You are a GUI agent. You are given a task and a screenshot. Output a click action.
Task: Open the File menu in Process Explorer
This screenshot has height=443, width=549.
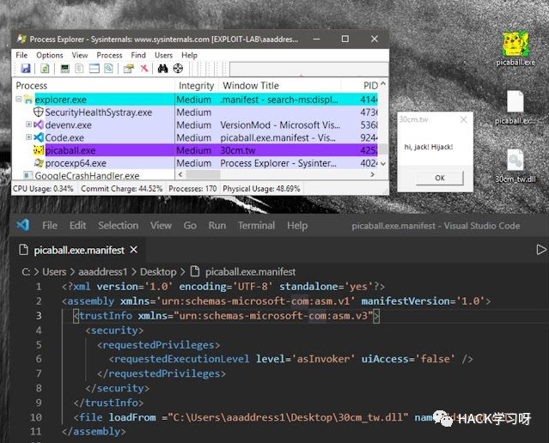coord(21,55)
